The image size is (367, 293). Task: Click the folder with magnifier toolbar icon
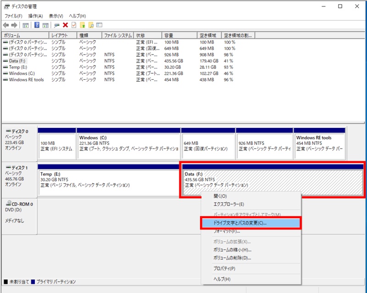[91, 25]
